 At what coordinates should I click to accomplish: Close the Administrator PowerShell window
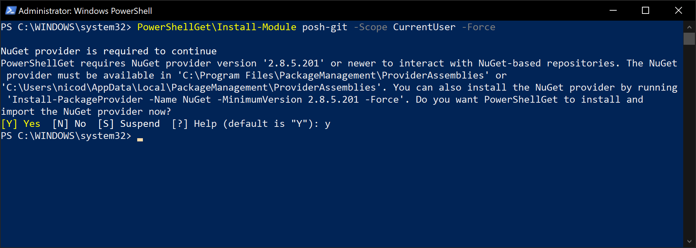(678, 10)
